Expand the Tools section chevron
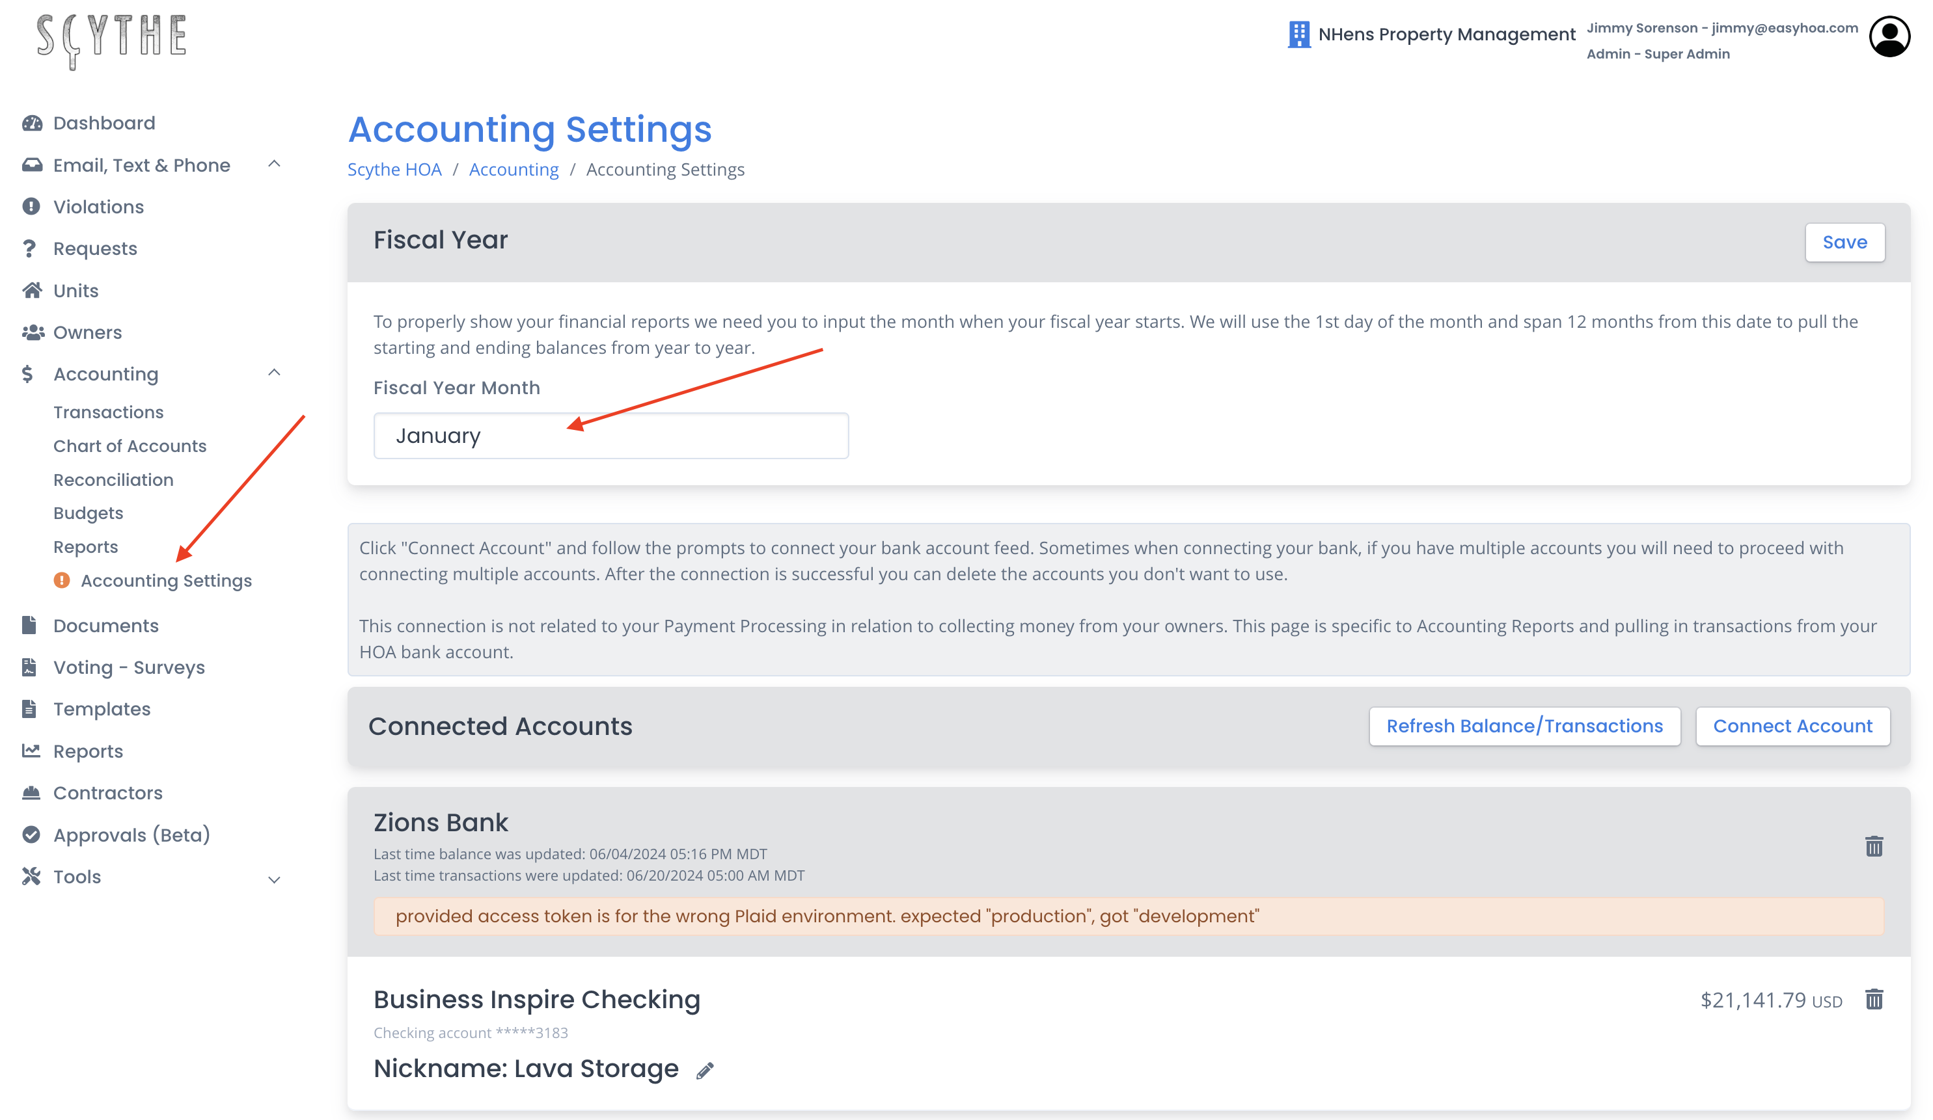The width and height of the screenshot is (1933, 1120). (x=274, y=879)
